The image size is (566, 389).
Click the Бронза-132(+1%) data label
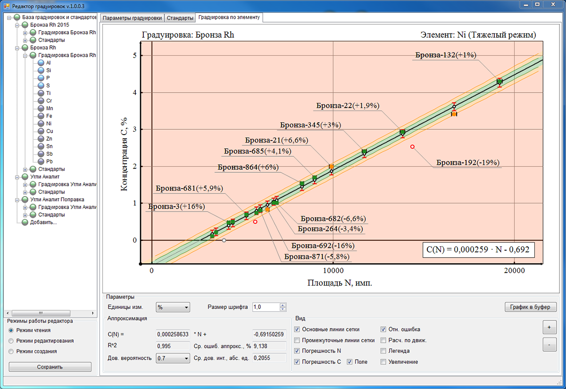446,55
